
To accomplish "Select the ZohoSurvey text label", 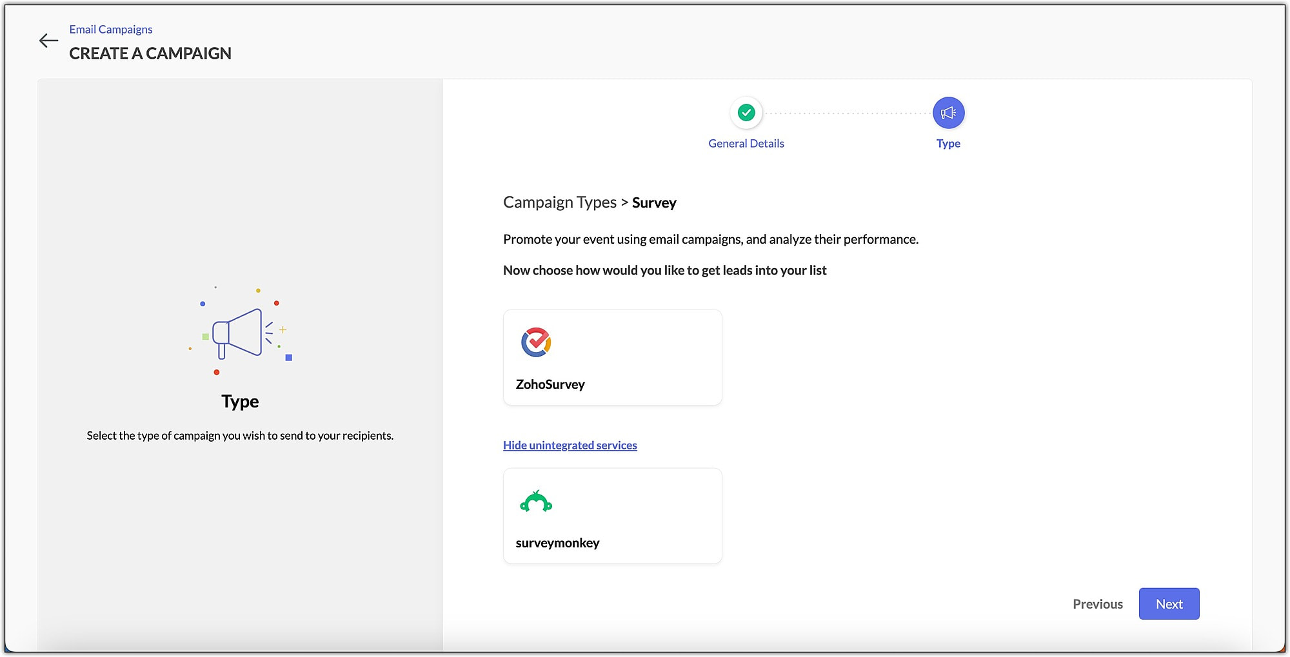I will [550, 384].
